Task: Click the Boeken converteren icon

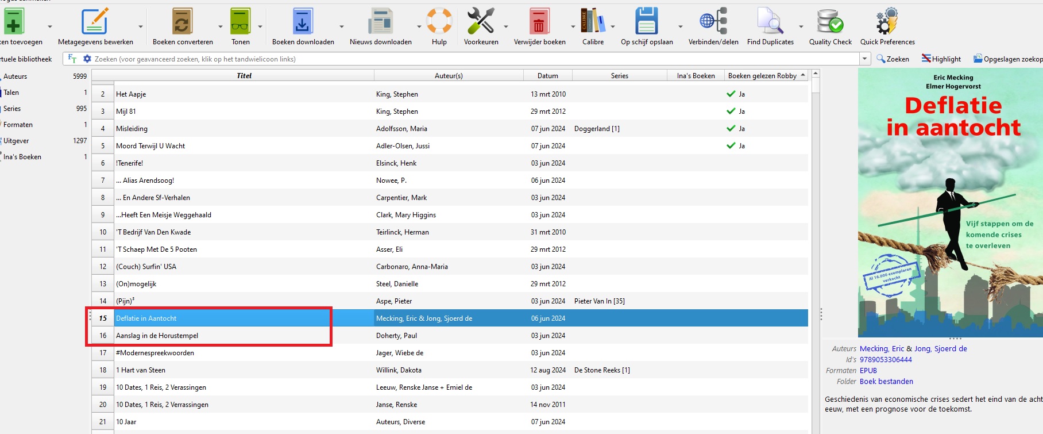Action: coord(183,22)
